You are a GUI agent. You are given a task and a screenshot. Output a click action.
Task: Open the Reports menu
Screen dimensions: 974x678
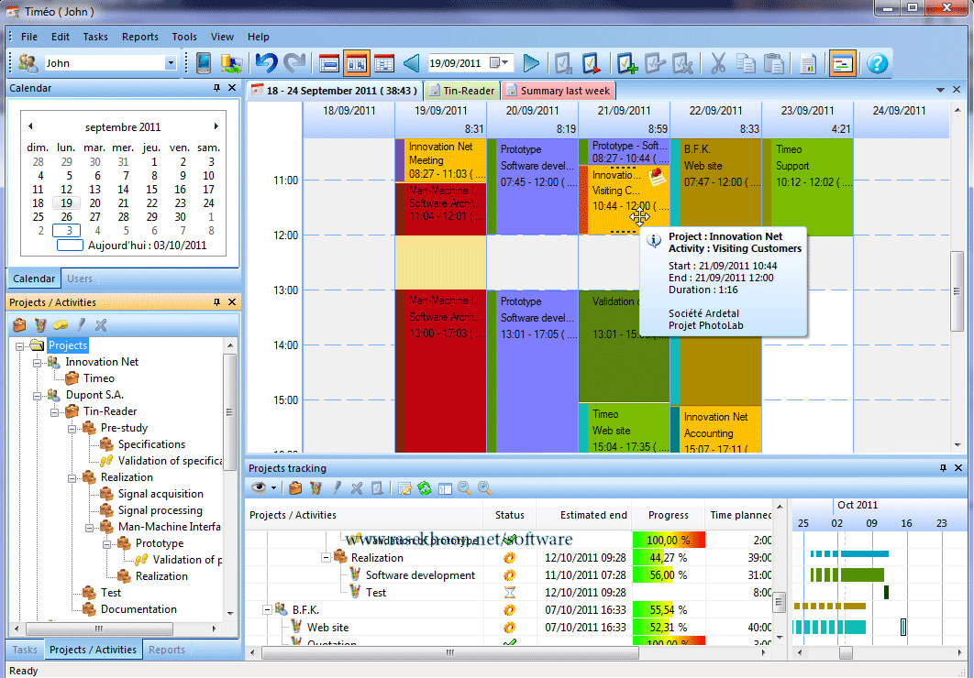[x=139, y=37]
